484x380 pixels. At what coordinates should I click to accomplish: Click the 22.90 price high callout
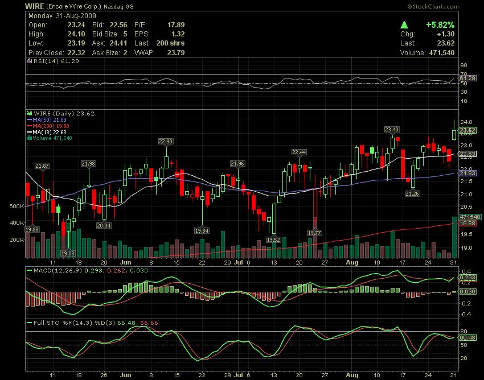pos(166,142)
